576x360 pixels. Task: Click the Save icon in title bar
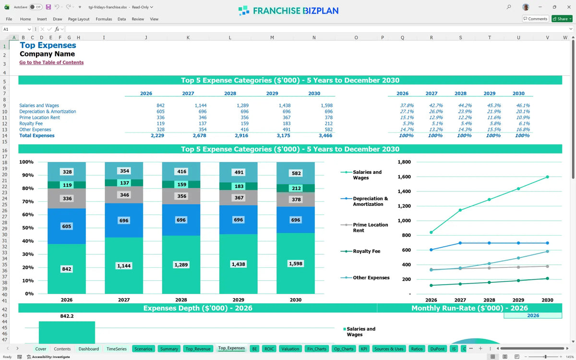coord(48,7)
